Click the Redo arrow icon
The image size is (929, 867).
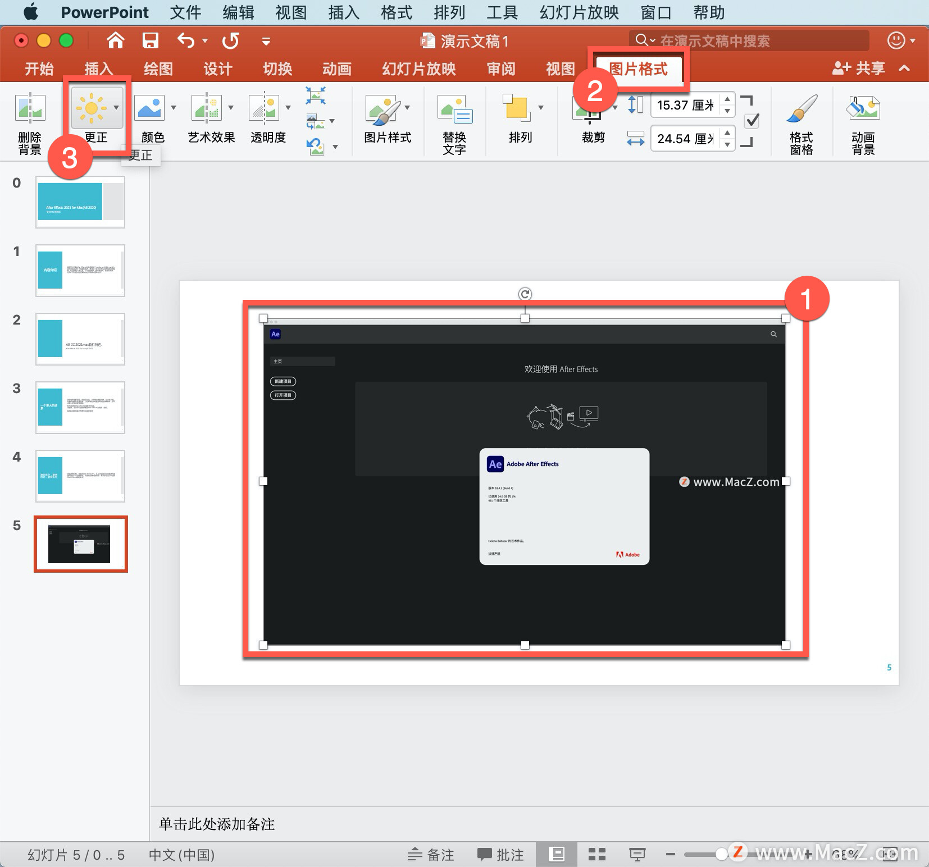click(230, 40)
